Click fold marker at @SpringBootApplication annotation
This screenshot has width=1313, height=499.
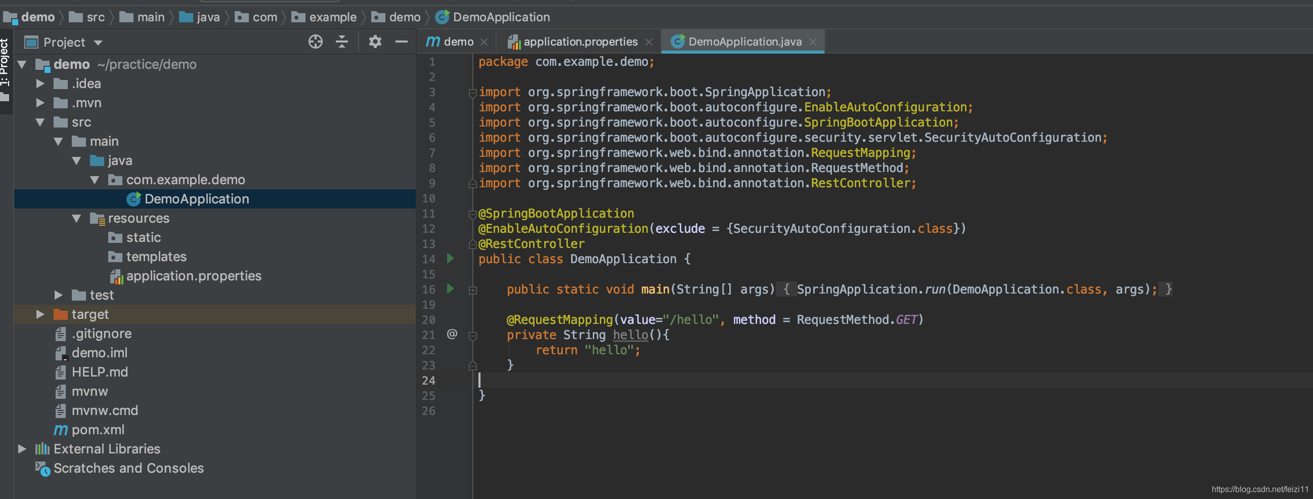472,214
